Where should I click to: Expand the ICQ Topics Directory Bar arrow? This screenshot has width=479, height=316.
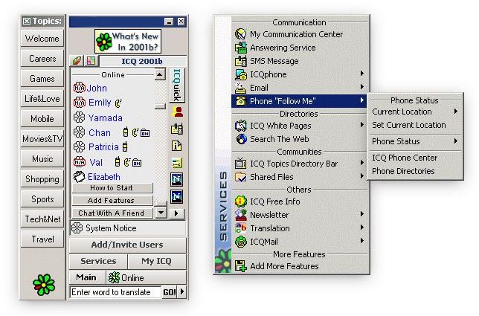pos(362,162)
